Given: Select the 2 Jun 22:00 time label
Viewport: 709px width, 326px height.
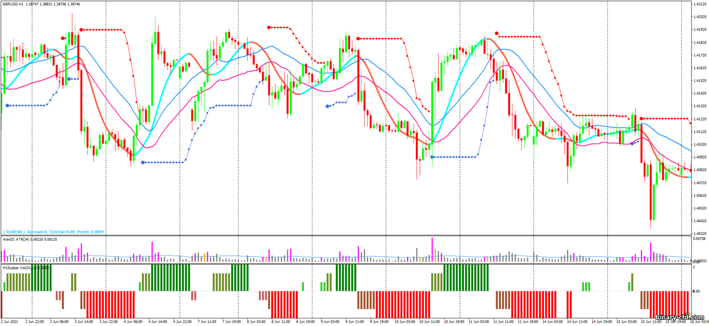Looking at the screenshot, I should pos(35,322).
